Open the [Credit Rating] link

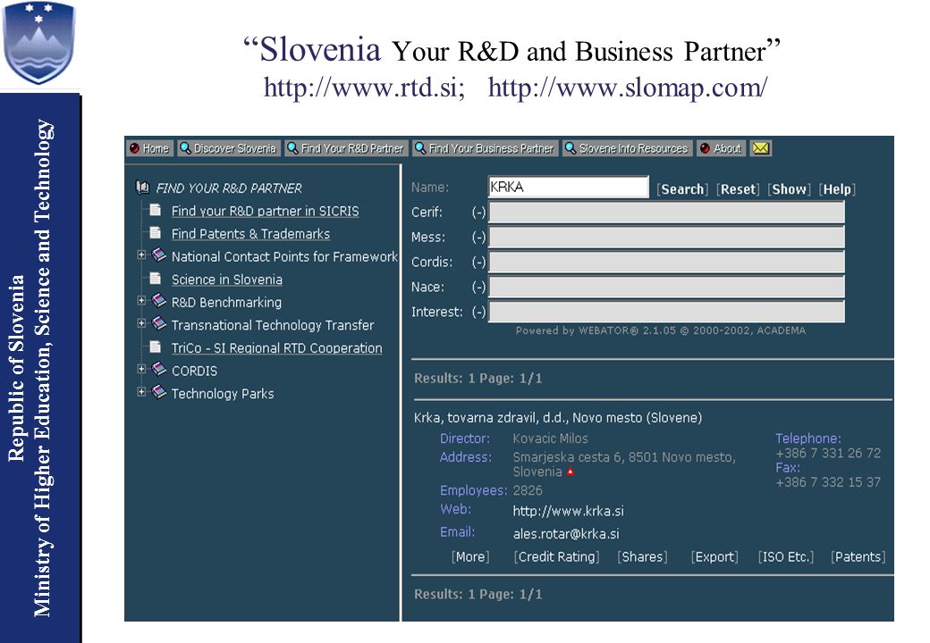coord(556,556)
